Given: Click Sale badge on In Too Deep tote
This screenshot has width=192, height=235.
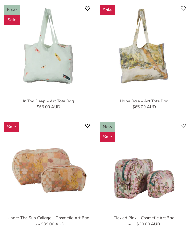Looking at the screenshot, I should (x=12, y=20).
